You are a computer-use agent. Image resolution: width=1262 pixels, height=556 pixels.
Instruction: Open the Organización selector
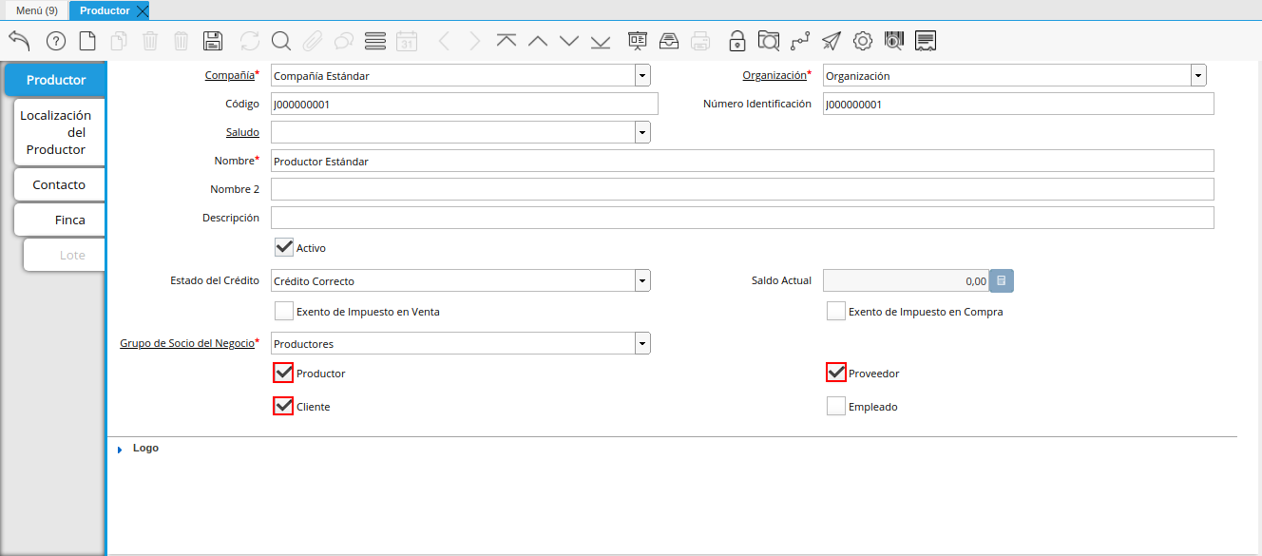click(x=1197, y=74)
